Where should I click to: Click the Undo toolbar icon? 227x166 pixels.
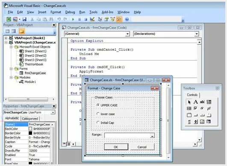click(x=59, y=19)
